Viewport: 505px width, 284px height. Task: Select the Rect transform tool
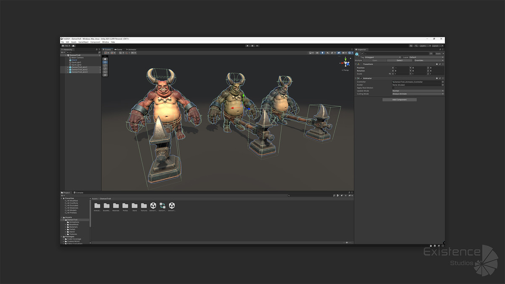click(105, 72)
